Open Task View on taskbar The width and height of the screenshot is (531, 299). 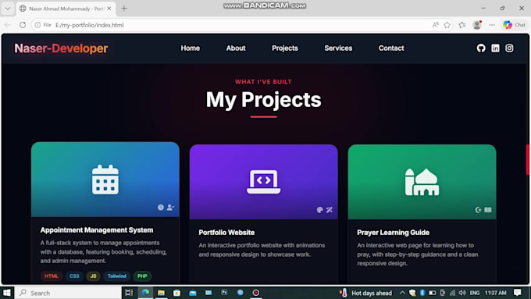[x=129, y=293]
